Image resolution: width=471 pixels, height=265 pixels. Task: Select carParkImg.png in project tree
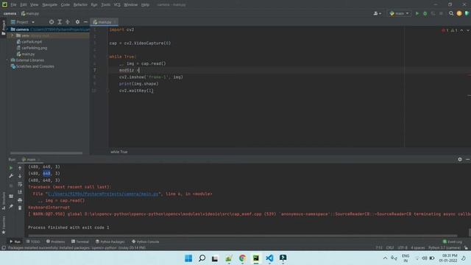[32, 48]
